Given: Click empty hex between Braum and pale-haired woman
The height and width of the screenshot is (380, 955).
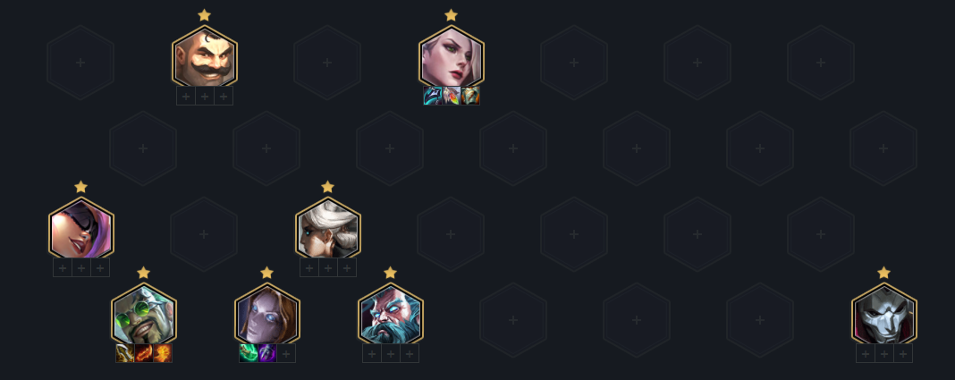Looking at the screenshot, I should 327,62.
